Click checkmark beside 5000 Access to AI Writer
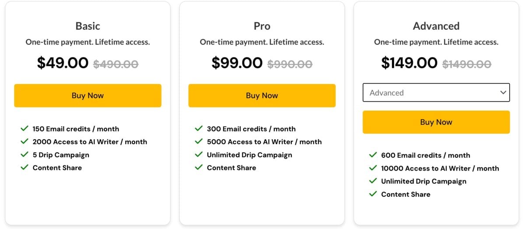Viewport: 525px width, 229px height. (x=199, y=142)
